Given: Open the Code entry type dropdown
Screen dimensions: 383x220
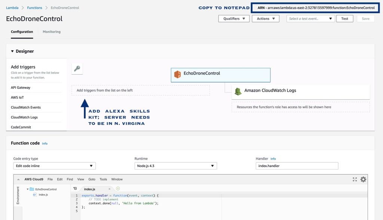Looking at the screenshot, I should tap(55, 166).
